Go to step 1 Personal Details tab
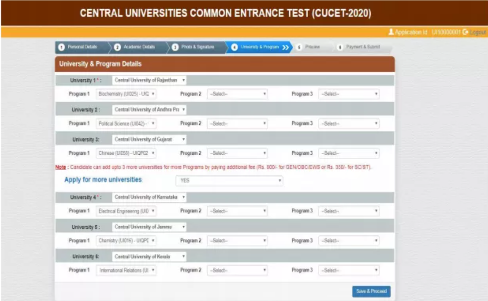The width and height of the screenshot is (488, 301). [83, 47]
